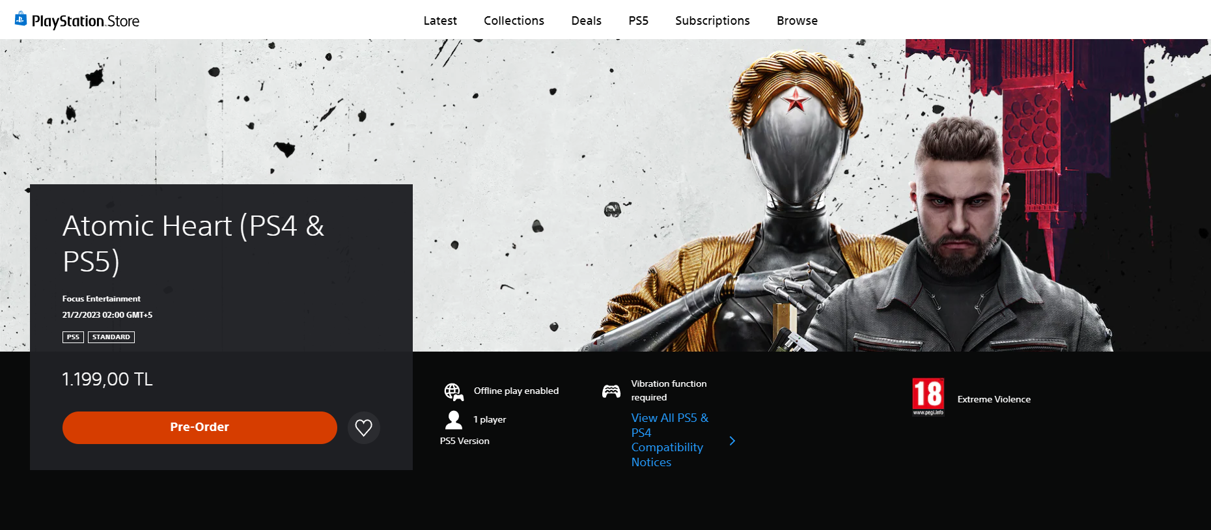The width and height of the screenshot is (1211, 530).
Task: Click the orange Pre-Order button
Action: [x=200, y=428]
